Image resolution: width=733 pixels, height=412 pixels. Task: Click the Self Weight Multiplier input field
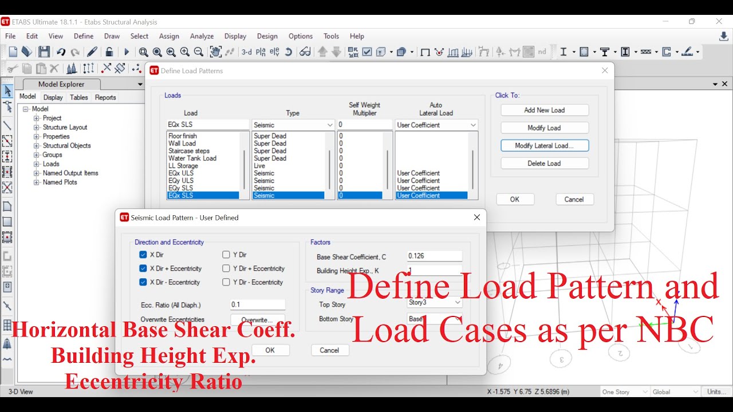[x=364, y=125]
